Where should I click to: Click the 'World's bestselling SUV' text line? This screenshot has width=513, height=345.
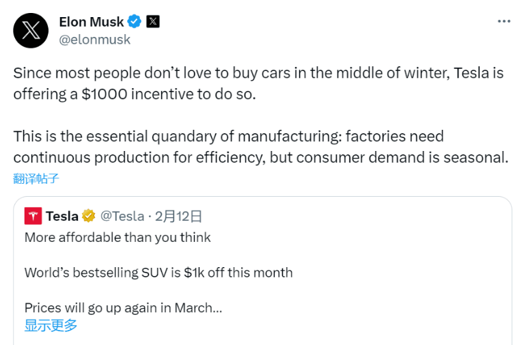(x=158, y=273)
